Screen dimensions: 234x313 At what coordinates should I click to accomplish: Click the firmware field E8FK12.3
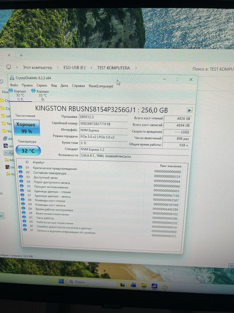coord(103,117)
